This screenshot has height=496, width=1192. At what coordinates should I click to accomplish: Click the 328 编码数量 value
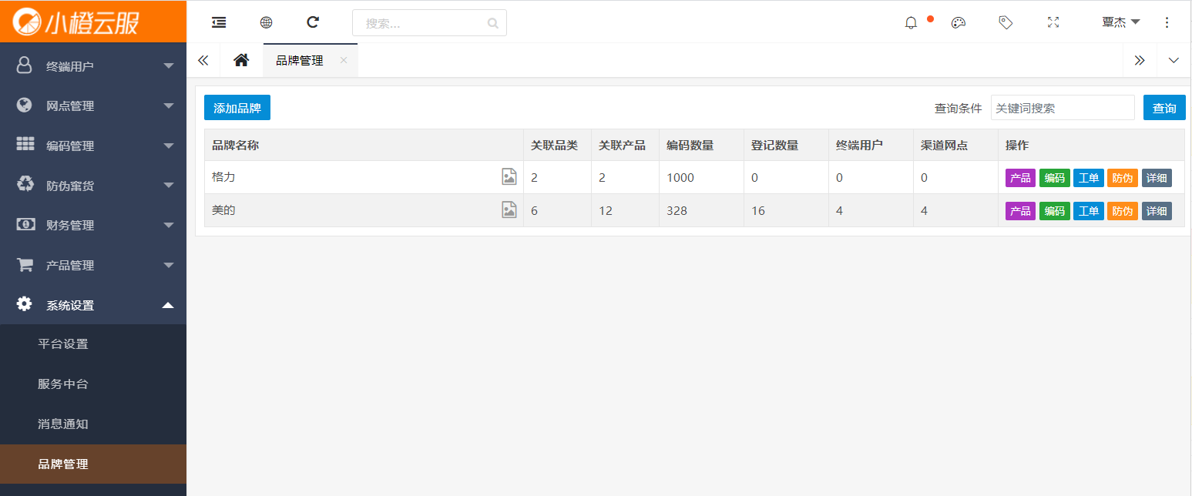click(677, 211)
